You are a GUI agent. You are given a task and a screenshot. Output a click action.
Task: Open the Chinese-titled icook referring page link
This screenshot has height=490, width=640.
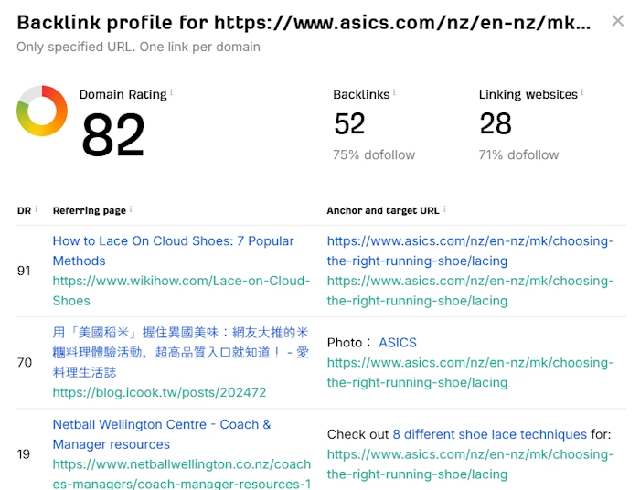180,352
